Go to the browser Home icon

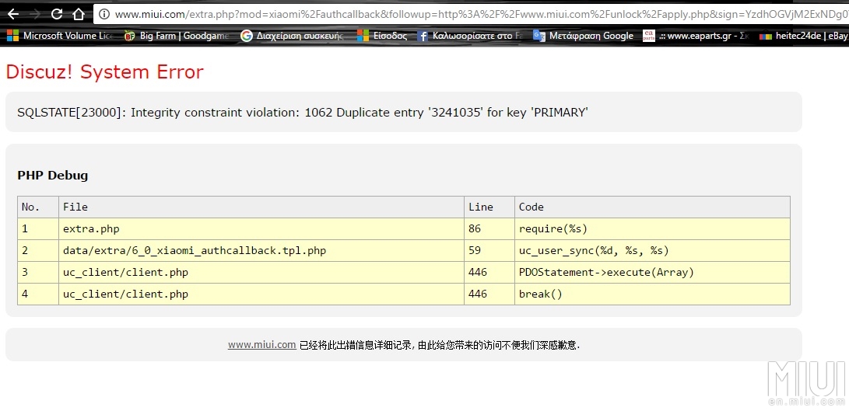pyautogui.click(x=79, y=14)
